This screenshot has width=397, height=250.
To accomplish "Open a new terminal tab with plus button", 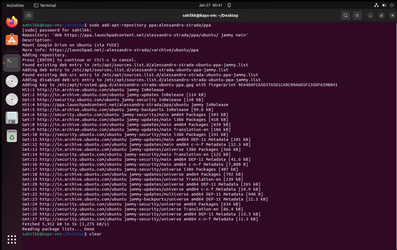I will (29, 16).
